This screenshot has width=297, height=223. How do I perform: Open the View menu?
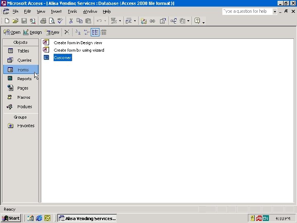point(41,12)
